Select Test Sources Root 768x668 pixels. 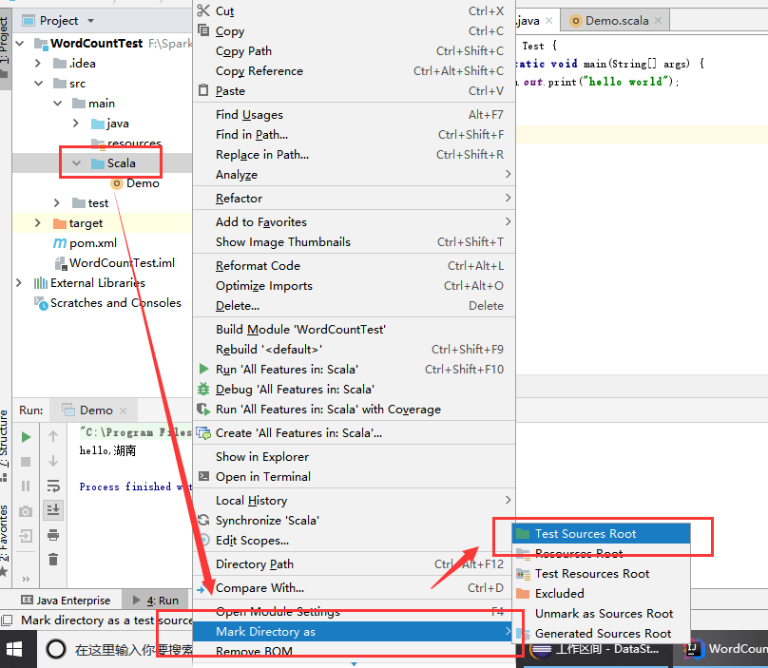pyautogui.click(x=601, y=533)
